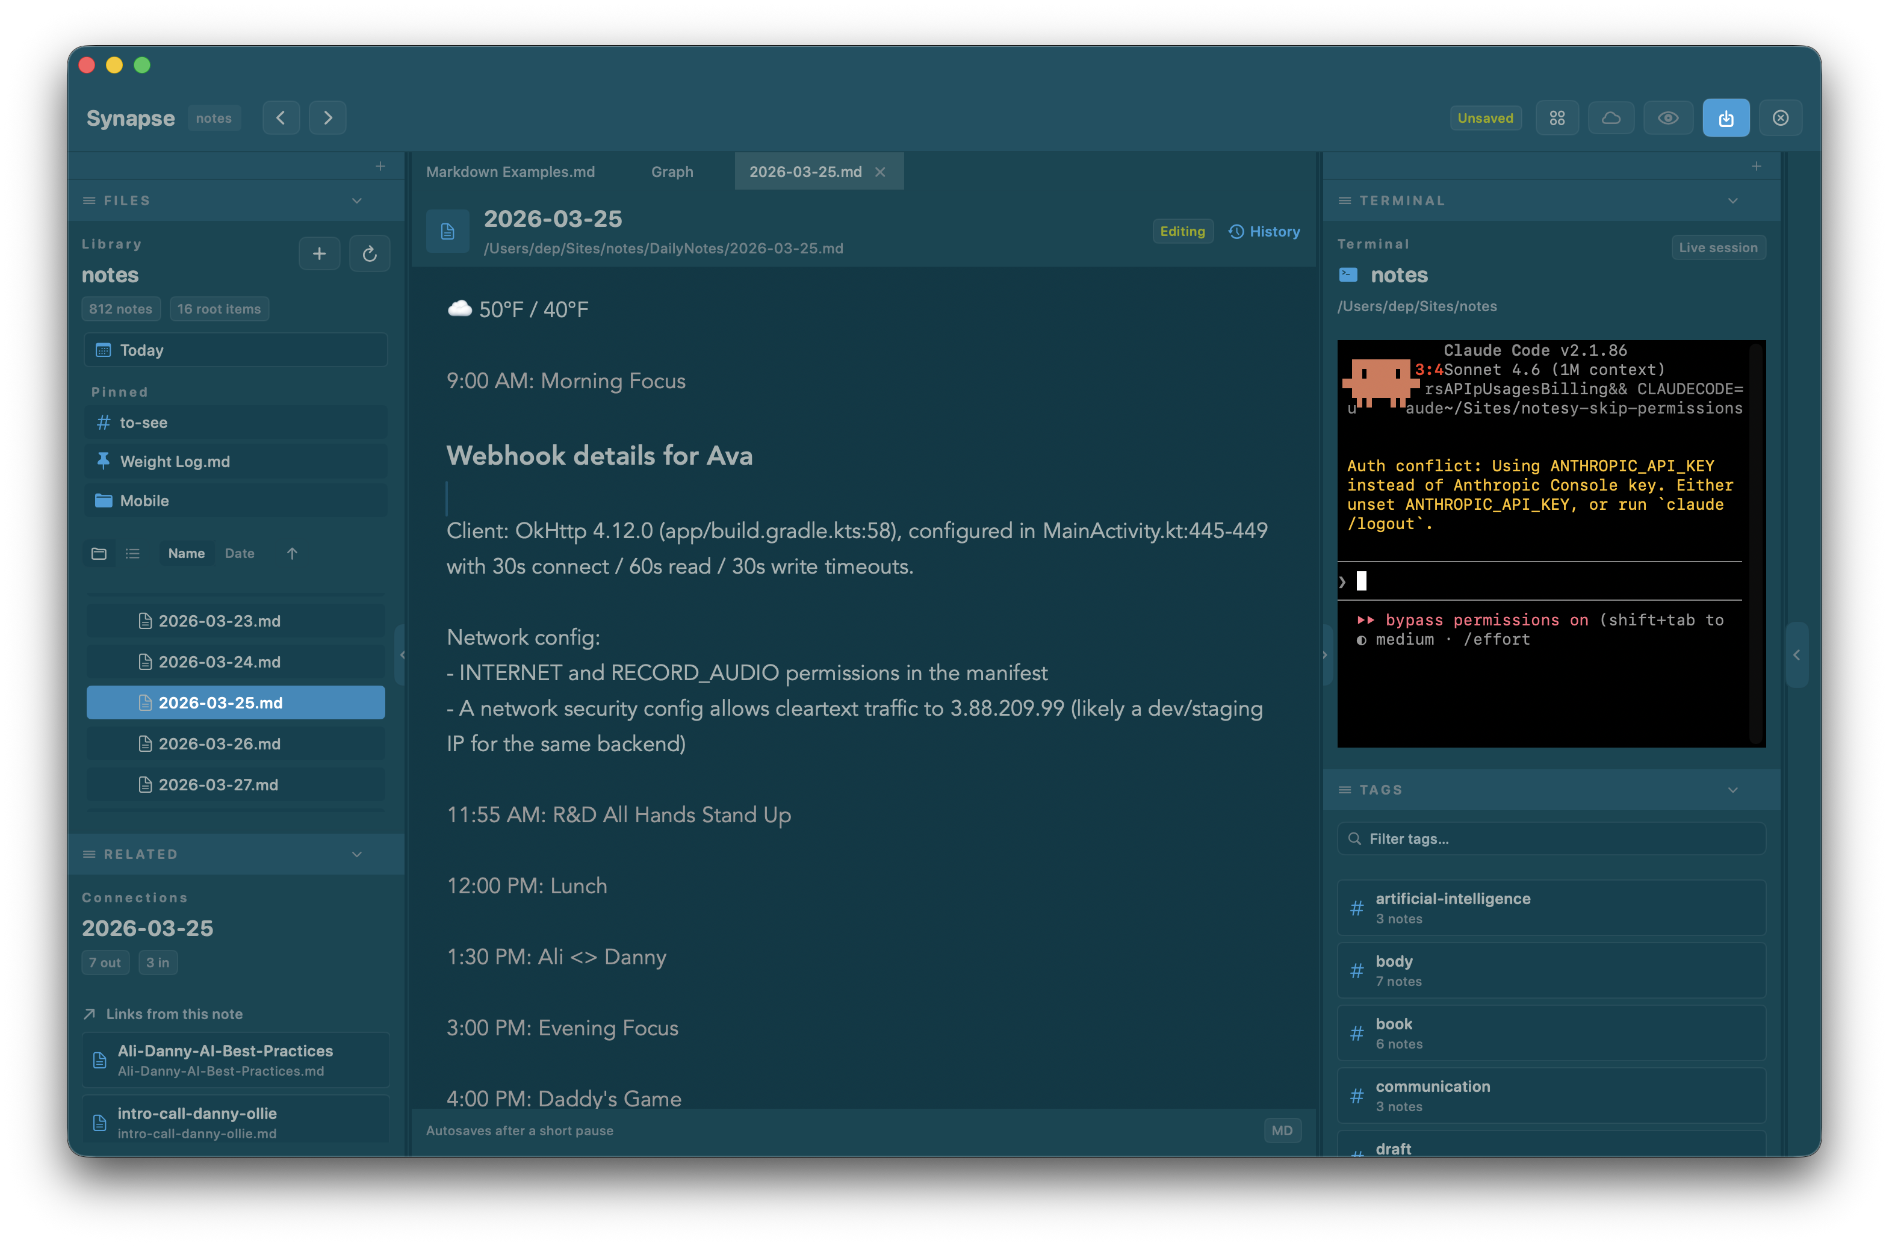This screenshot has width=1889, height=1246.
Task: Click the Filter tags input field
Action: click(x=1551, y=838)
